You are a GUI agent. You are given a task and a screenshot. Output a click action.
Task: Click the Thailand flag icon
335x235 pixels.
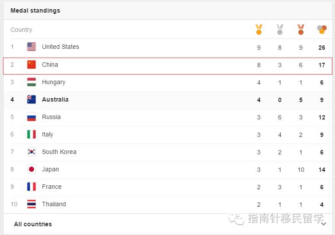click(31, 204)
